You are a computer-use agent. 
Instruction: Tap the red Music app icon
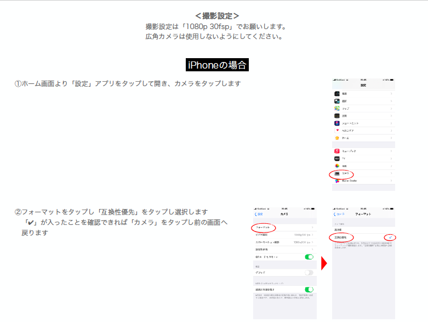(x=337, y=151)
